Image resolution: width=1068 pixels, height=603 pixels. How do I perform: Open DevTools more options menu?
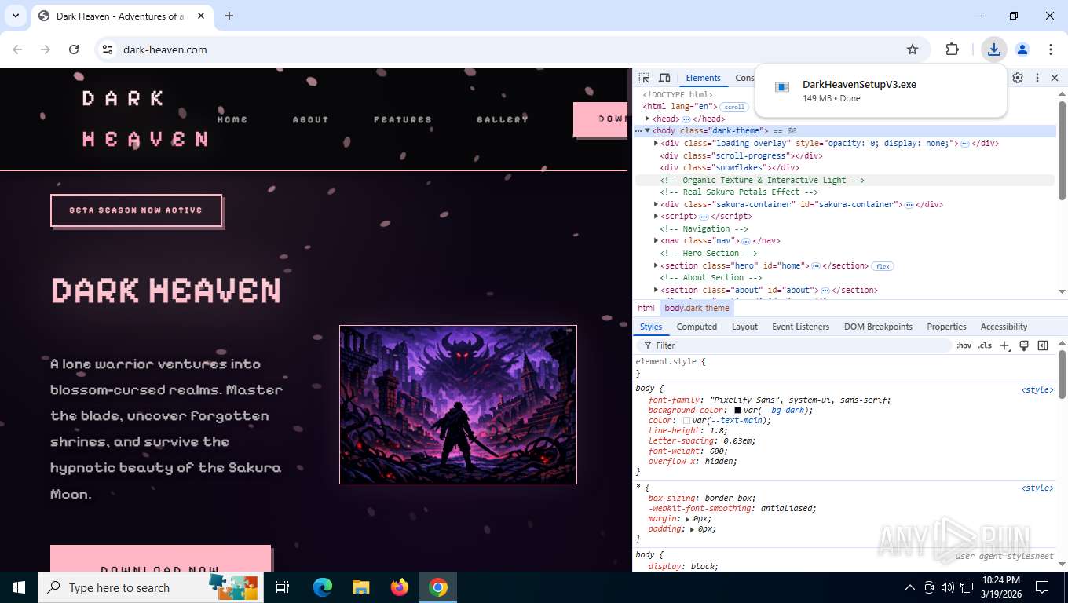tap(1037, 78)
